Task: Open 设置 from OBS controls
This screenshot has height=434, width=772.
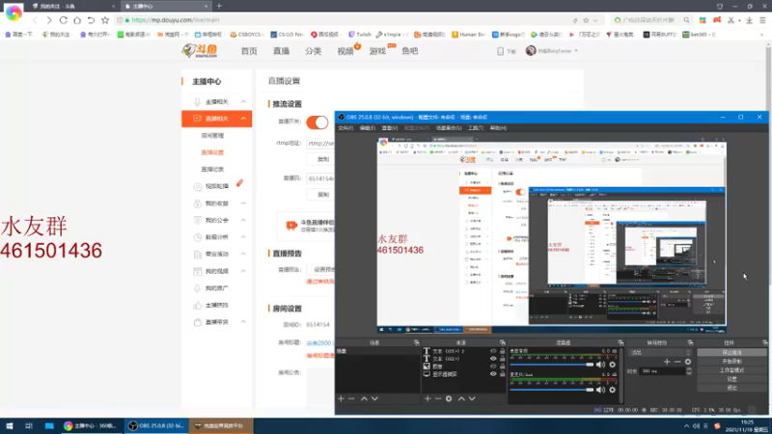Action: tap(731, 379)
